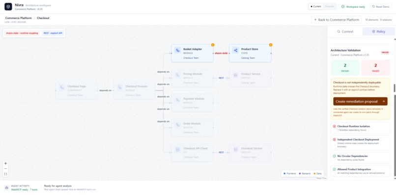Viewport: 396px width, 195px height.
Task: Click the Pricing Module node icon
Action: click(x=177, y=75)
